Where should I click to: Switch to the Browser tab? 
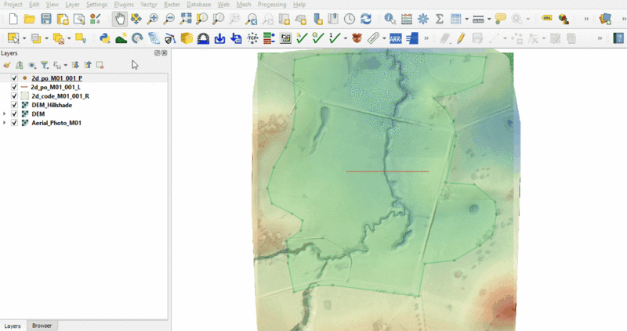tap(42, 326)
